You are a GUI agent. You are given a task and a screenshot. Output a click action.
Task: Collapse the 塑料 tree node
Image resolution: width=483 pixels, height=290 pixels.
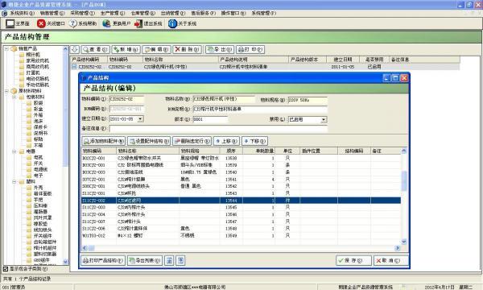(14, 181)
